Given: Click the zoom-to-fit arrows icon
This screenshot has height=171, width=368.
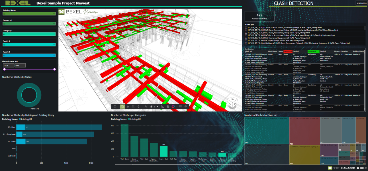Looking at the screenshot, I should point(133,107).
